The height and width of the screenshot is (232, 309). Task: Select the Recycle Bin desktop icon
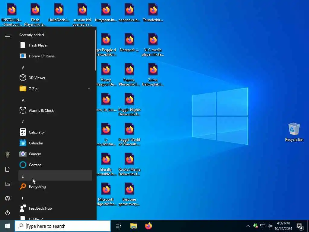(x=294, y=132)
